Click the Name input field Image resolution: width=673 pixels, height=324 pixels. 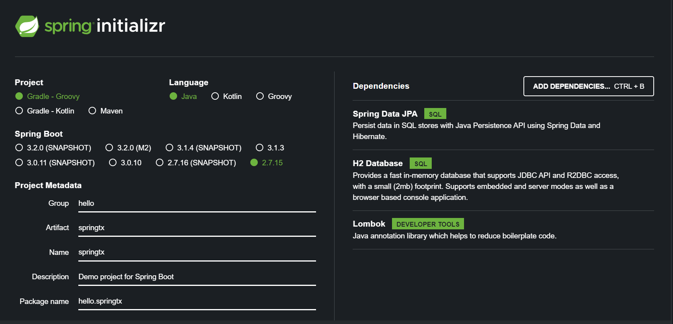(x=197, y=252)
